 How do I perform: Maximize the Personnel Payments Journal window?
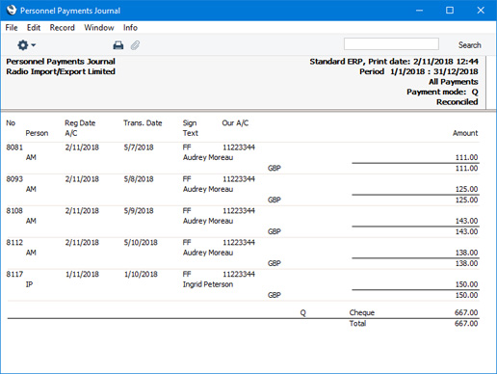point(450,11)
